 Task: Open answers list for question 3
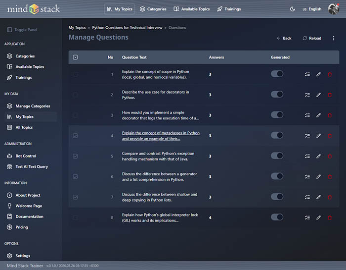tap(307, 115)
